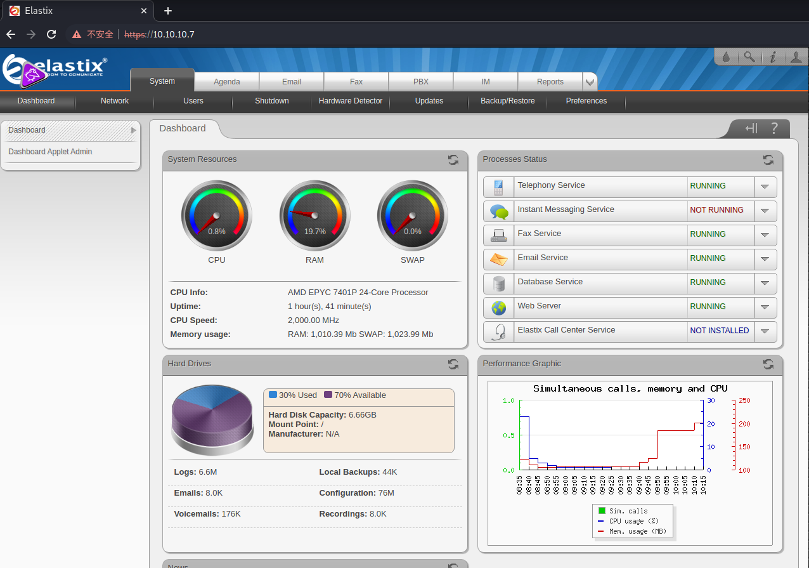The image size is (809, 568).
Task: Show more main menu tabs chevron
Action: coord(590,82)
